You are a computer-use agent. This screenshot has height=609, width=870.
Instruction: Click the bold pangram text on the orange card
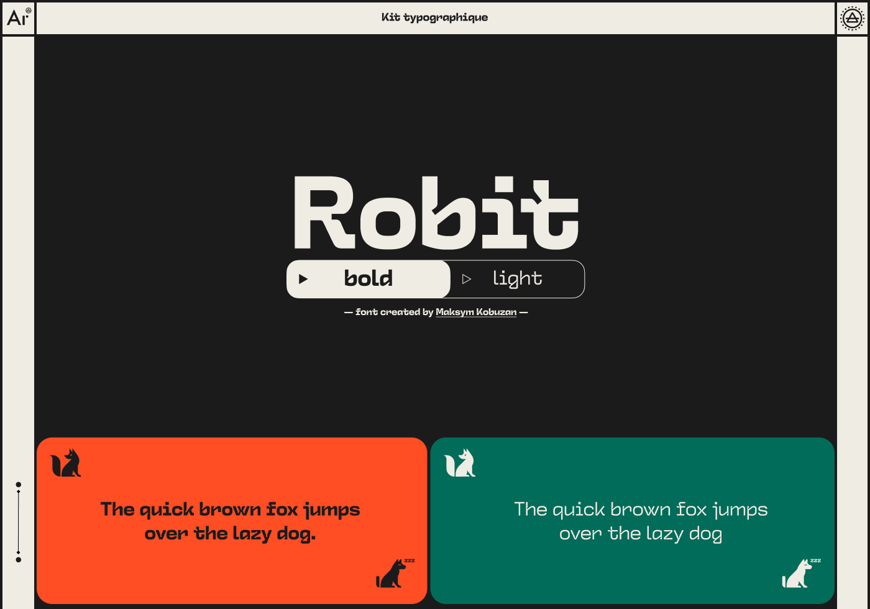[x=231, y=521]
